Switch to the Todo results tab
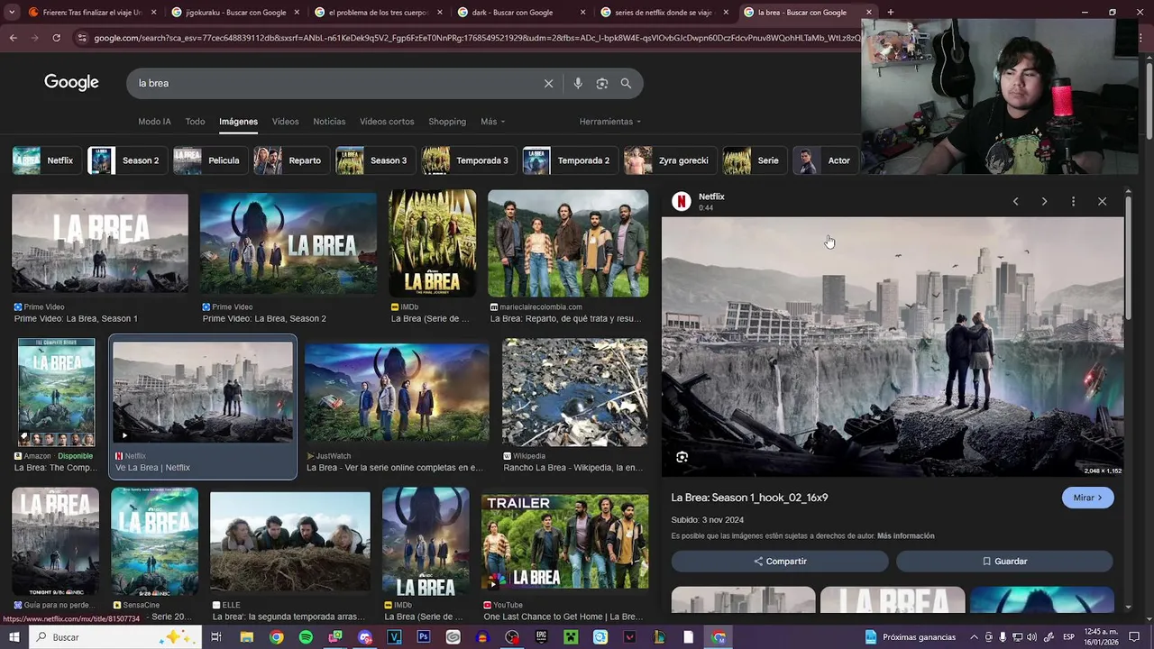Image resolution: width=1154 pixels, height=649 pixels. click(x=195, y=122)
